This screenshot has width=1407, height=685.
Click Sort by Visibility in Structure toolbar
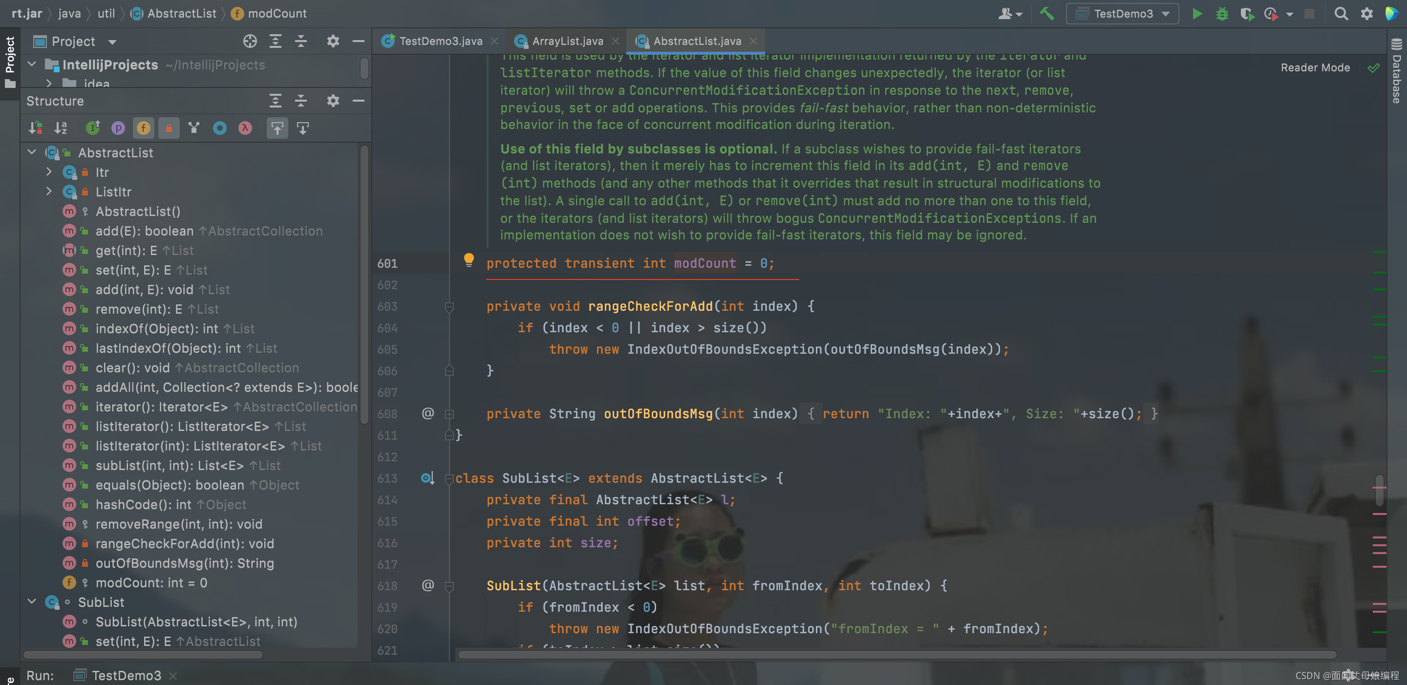tap(36, 128)
